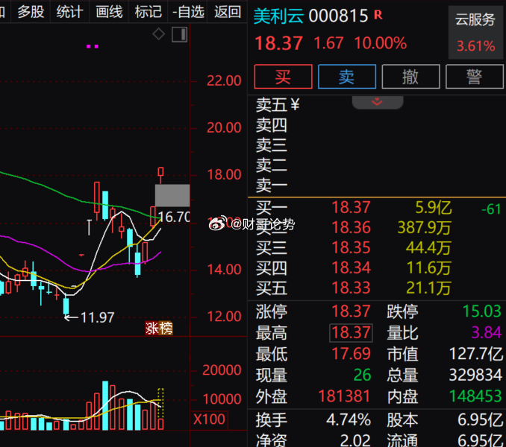This screenshot has width=506, height=447.
Task: Click stock code 000815
Action: coord(338,16)
